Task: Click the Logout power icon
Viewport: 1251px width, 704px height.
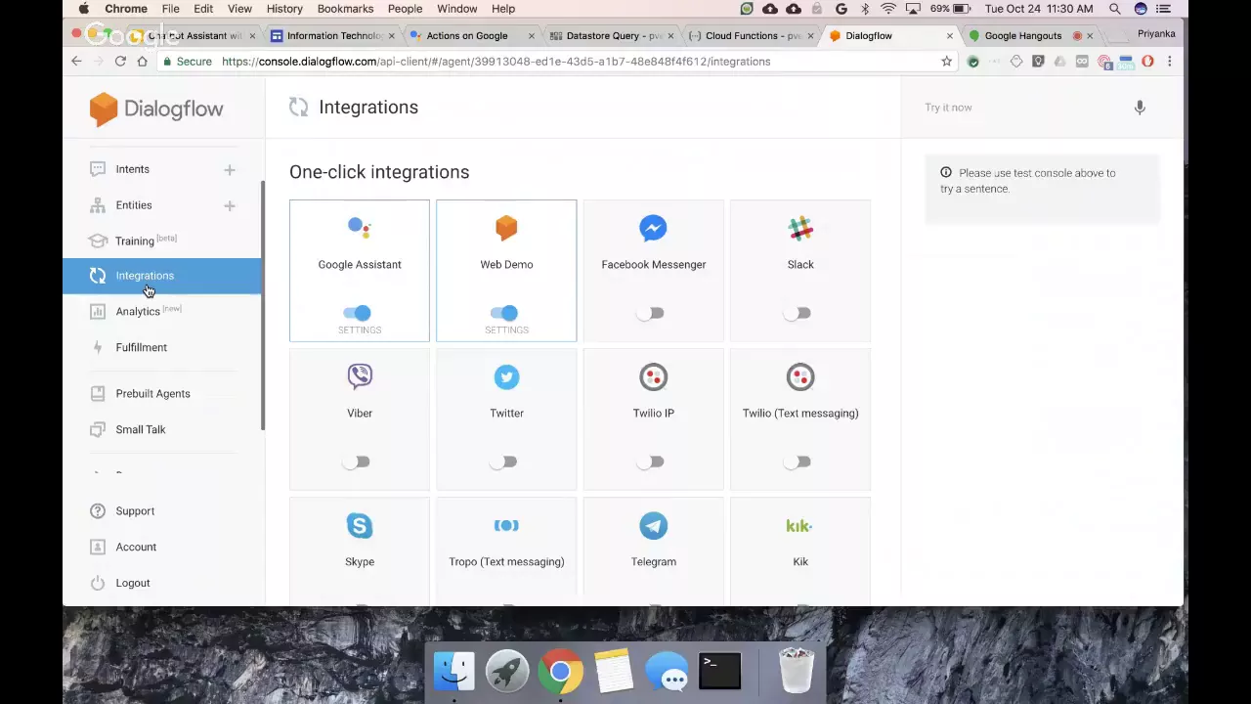Action: tap(98, 583)
